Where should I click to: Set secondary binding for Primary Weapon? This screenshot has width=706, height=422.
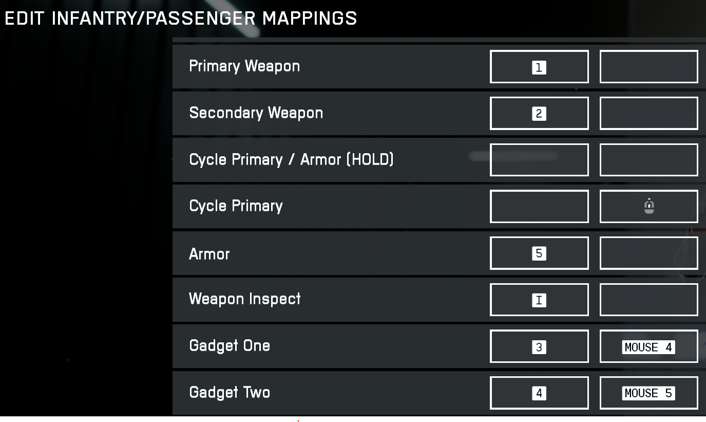(648, 67)
